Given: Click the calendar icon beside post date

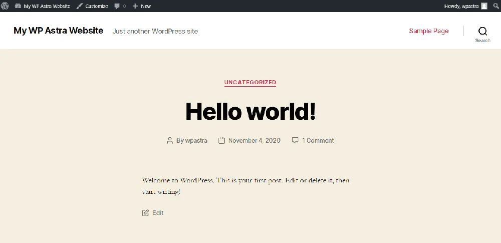Looking at the screenshot, I should pyautogui.click(x=221, y=140).
